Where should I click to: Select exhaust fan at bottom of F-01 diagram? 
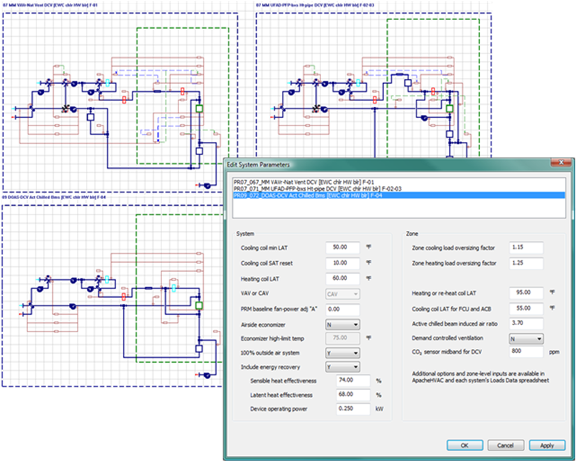(x=207, y=185)
